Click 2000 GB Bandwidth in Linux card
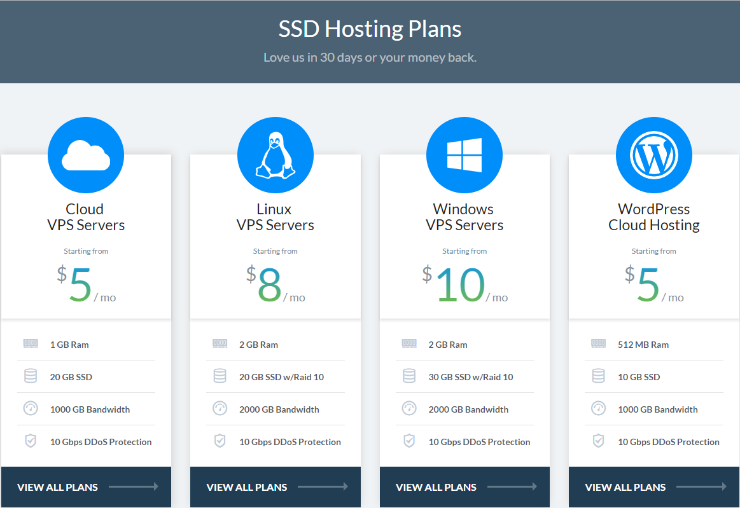The image size is (740, 508). click(x=279, y=409)
